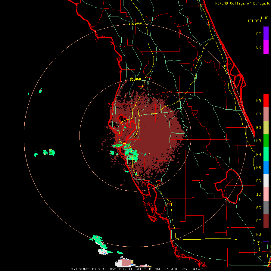Click the UK magenta legend swatch
The width and height of the screenshot is (271, 271).
point(266,47)
